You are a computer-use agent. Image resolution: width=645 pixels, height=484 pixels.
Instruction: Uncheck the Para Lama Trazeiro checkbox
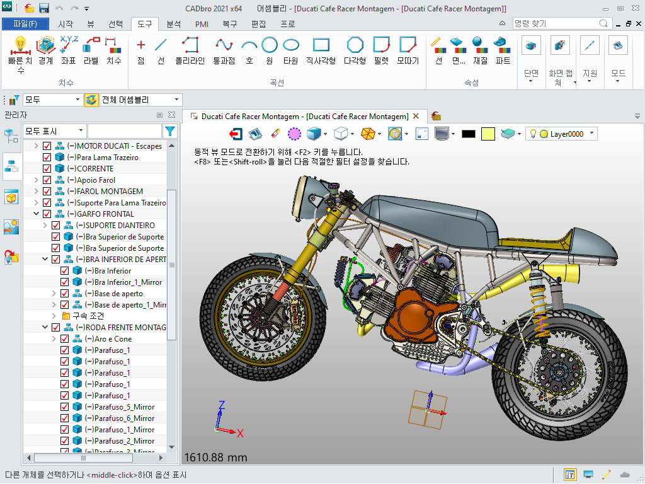coord(47,157)
